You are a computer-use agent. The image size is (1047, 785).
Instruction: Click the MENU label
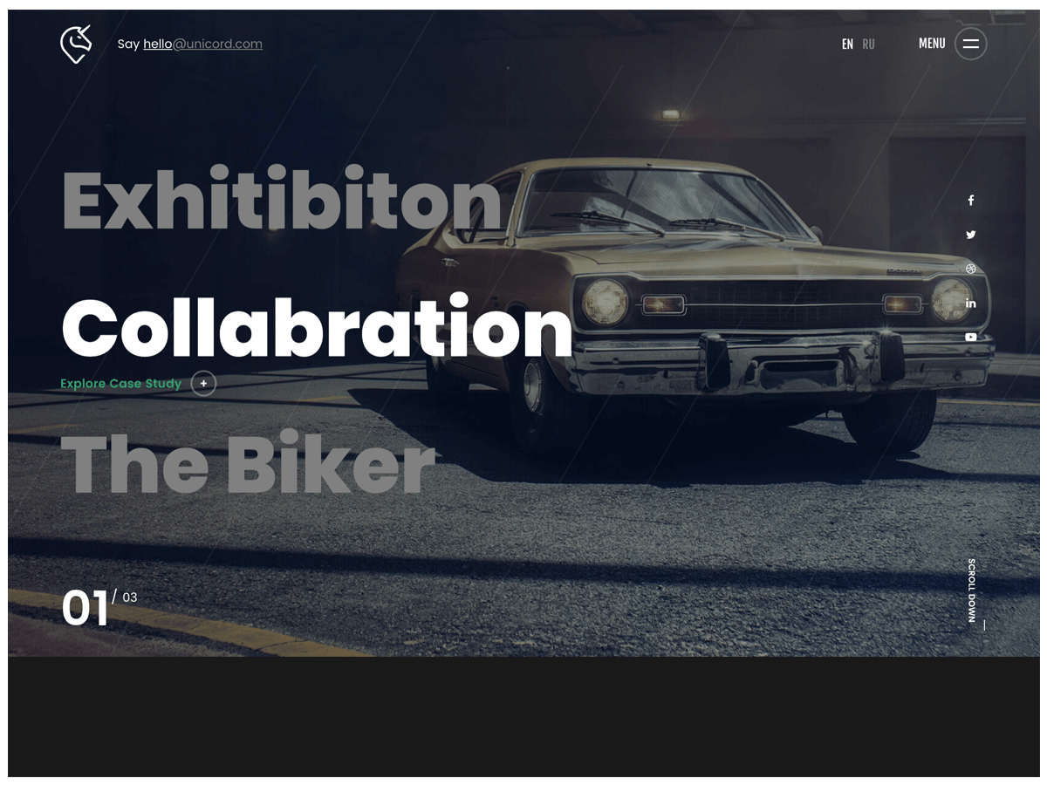click(932, 44)
